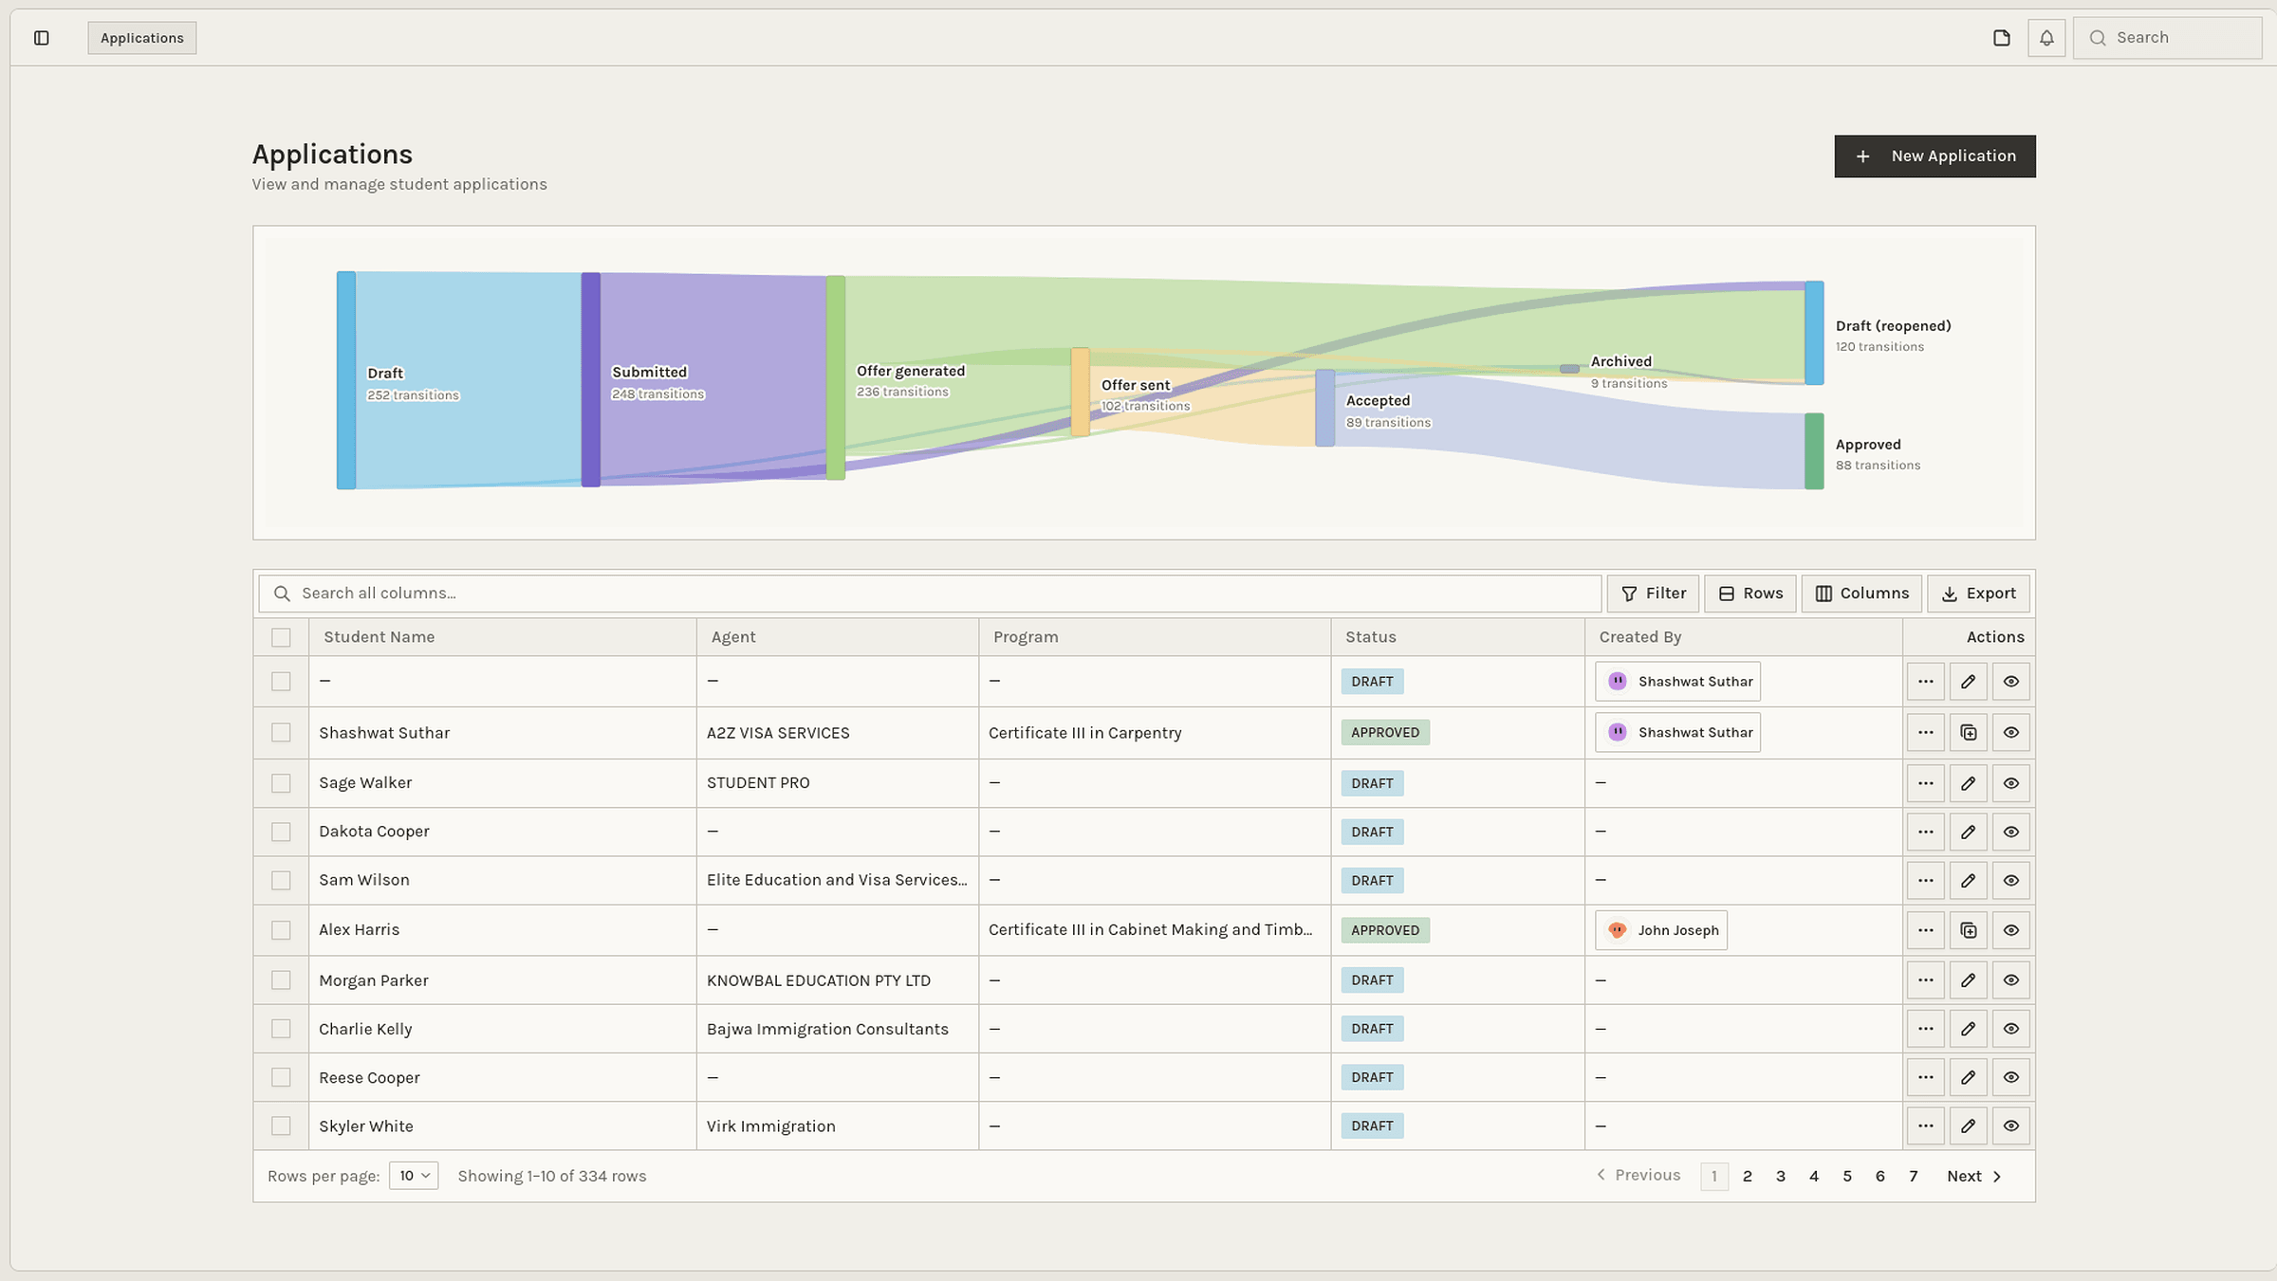Edit Dakota Cooper application
Image resolution: width=2277 pixels, height=1281 pixels.
(1969, 832)
